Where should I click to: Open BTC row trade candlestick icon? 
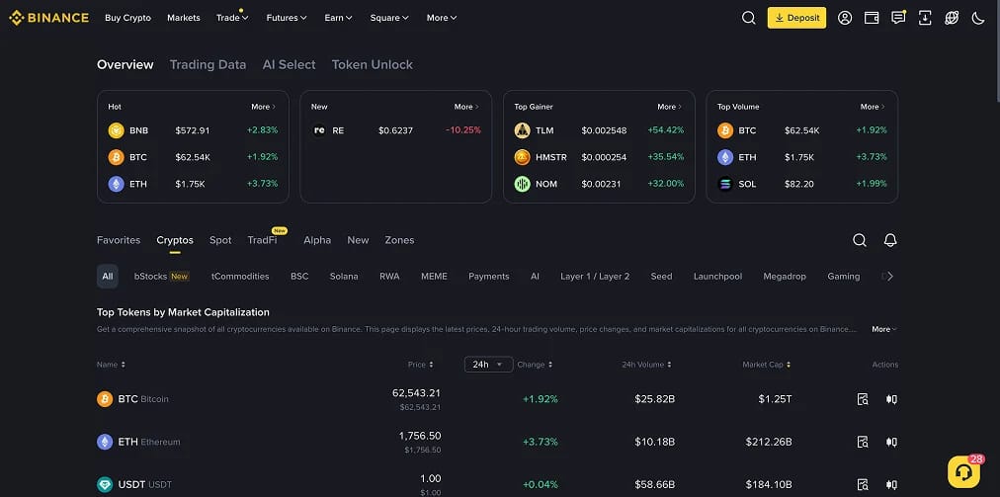point(891,399)
